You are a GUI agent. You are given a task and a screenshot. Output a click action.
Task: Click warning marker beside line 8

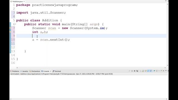point(10,32)
